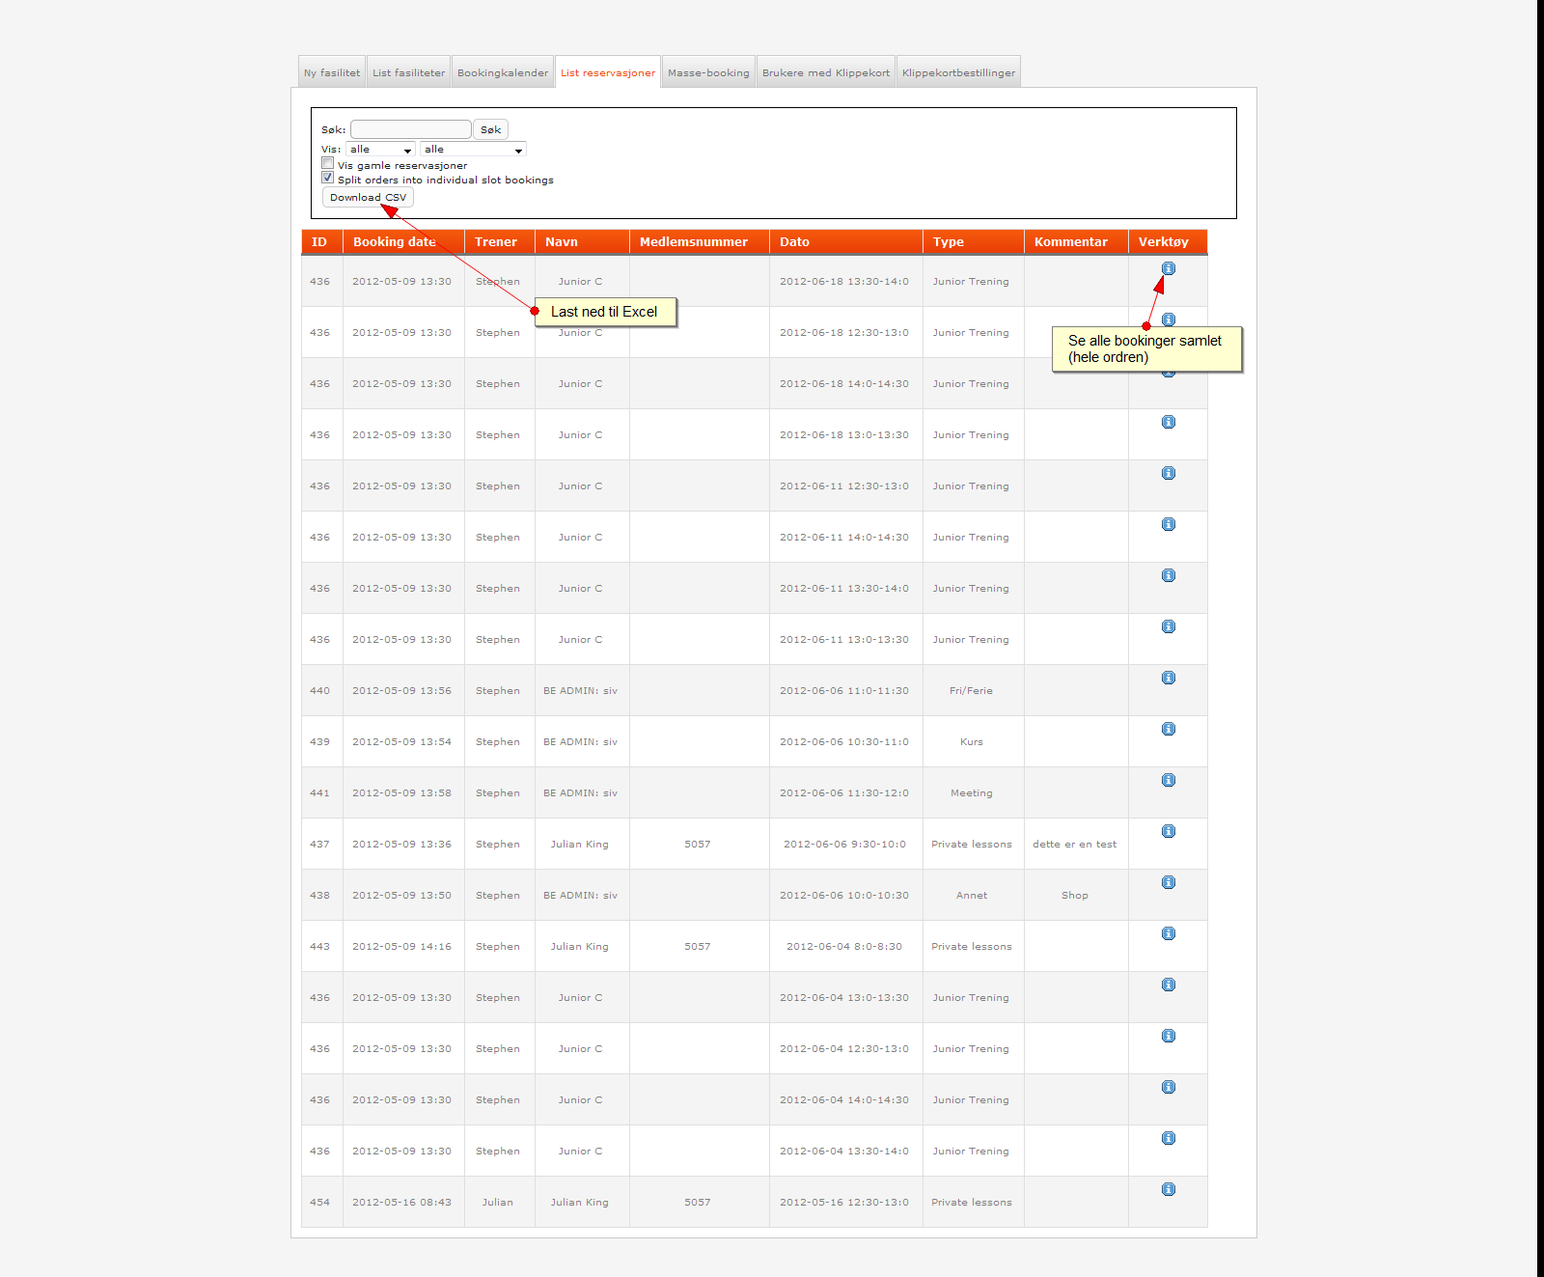Click the Søk button
The width and height of the screenshot is (1544, 1277).
[x=490, y=129]
